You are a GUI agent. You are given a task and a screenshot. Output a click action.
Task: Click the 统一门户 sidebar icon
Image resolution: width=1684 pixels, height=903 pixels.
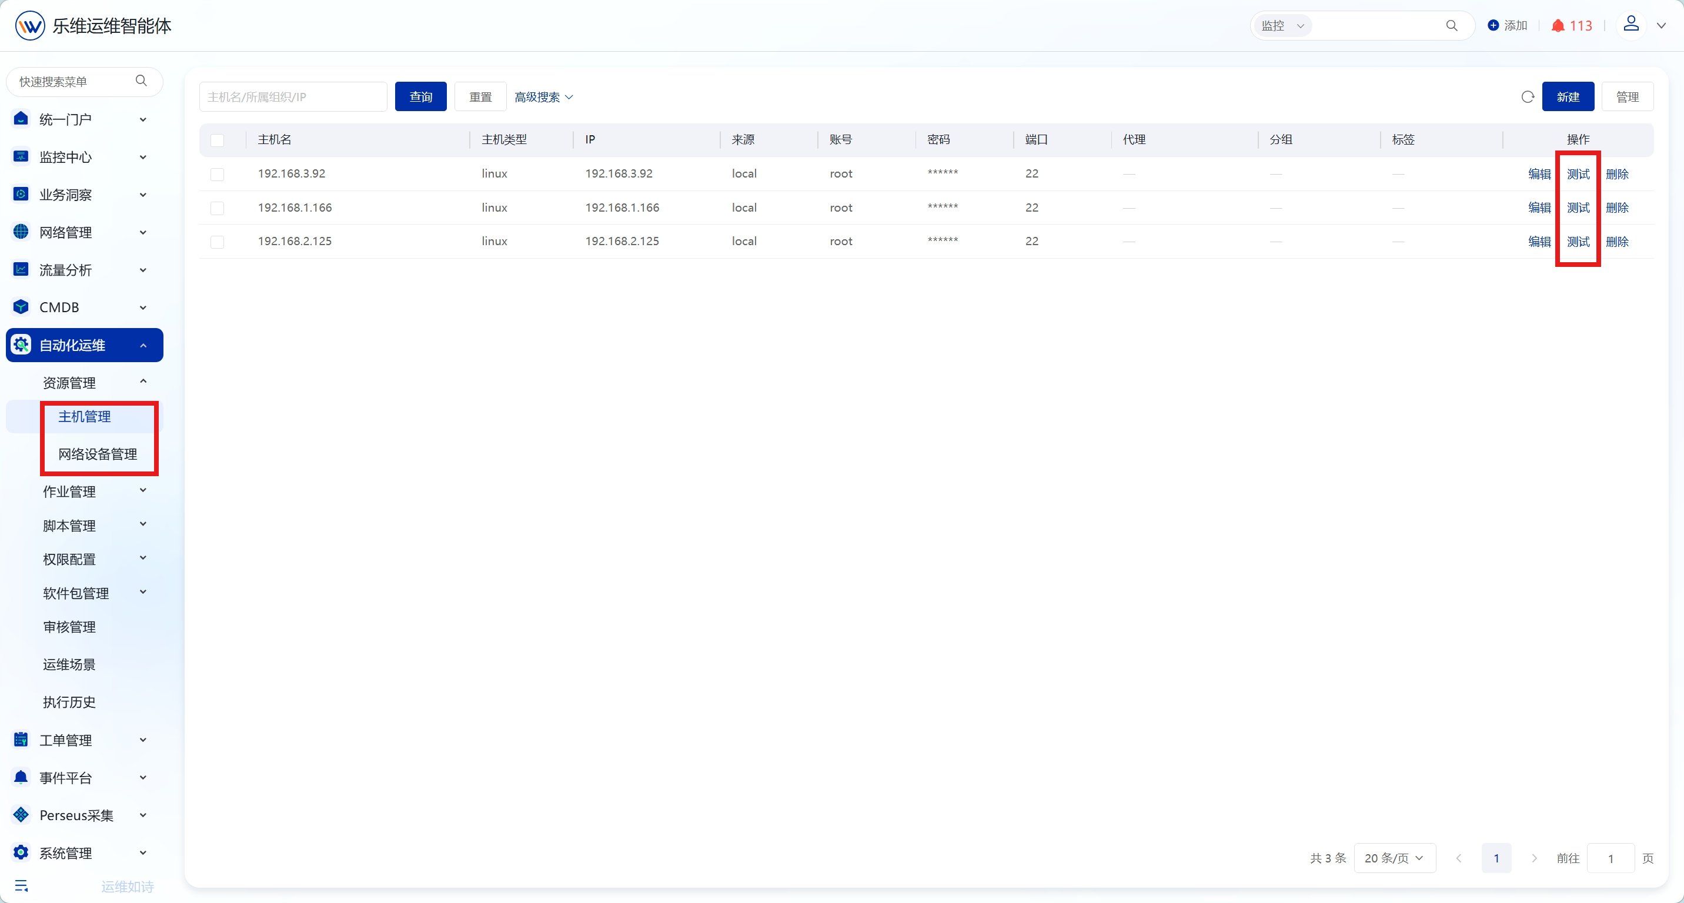tap(21, 119)
